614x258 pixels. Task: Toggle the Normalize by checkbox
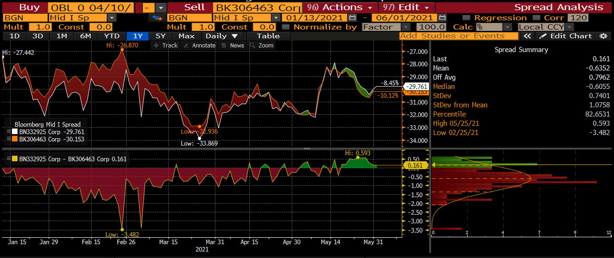[x=285, y=27]
